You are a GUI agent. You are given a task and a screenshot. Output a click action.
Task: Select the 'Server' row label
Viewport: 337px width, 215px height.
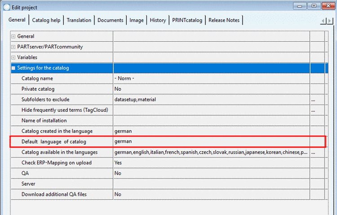28,184
